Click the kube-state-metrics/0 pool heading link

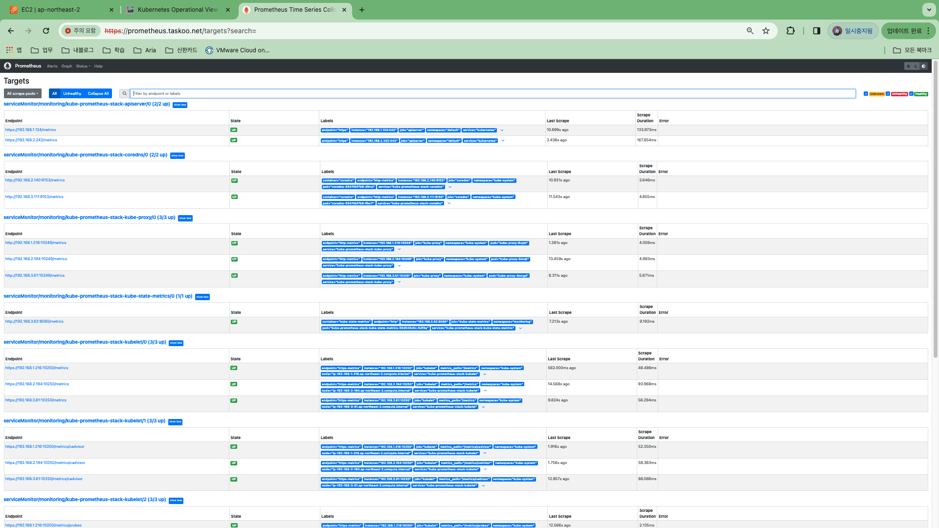98,296
